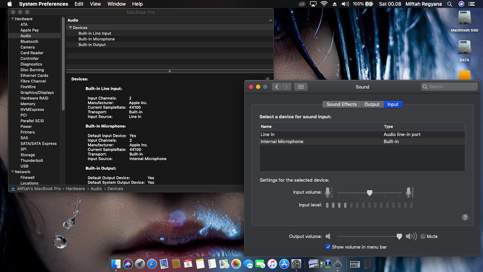Image resolution: width=483 pixels, height=272 pixels.
Task: Open Finder from the Dock
Action: [117, 263]
